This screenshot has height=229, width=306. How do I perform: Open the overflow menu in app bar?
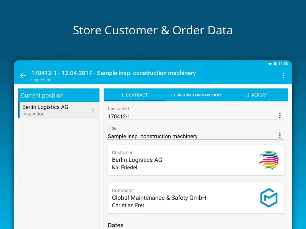(283, 76)
